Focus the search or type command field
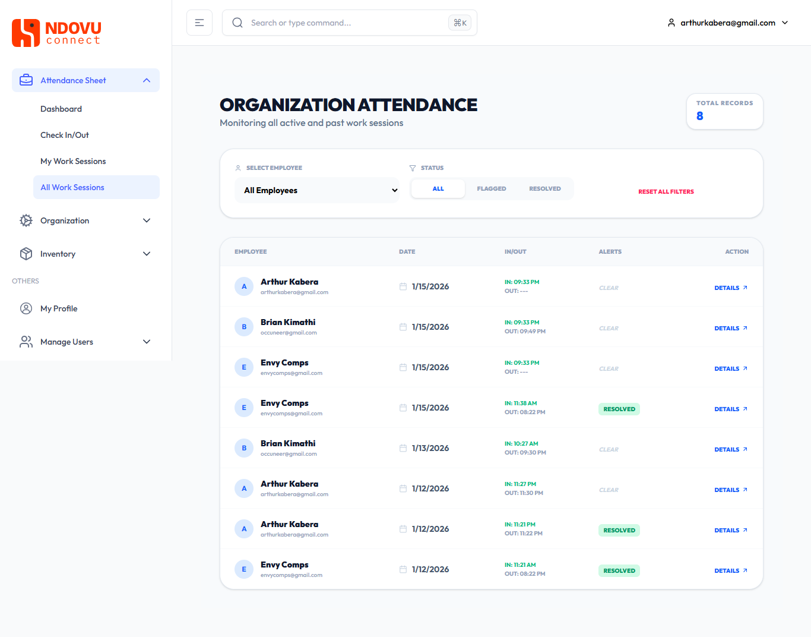The width and height of the screenshot is (811, 637). tap(344, 23)
